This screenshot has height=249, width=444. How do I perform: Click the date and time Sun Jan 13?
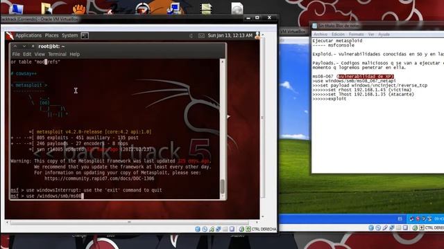pyautogui.click(x=230, y=35)
